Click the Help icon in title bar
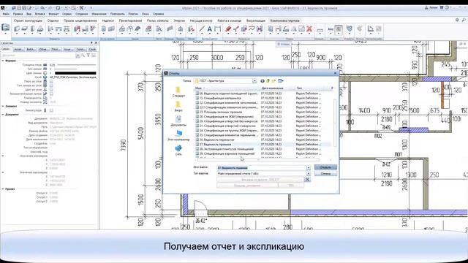468x263 pixels. (x=447, y=8)
